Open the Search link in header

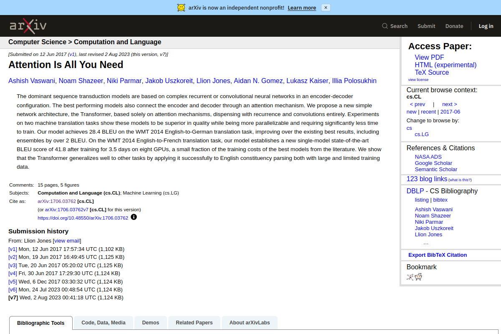pos(399,26)
